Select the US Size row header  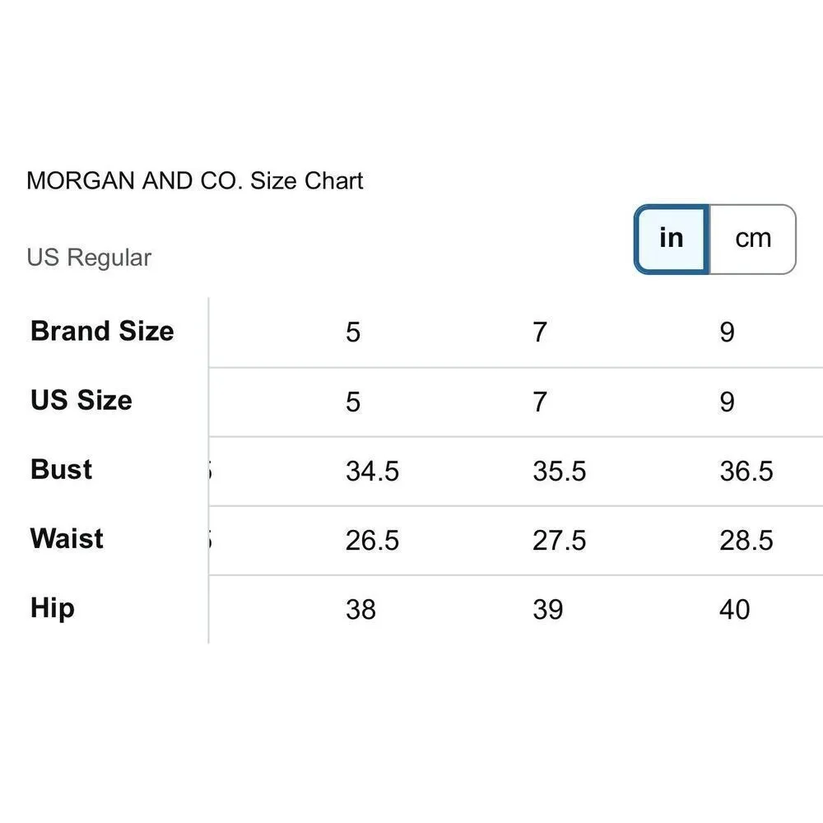pyautogui.click(x=81, y=400)
